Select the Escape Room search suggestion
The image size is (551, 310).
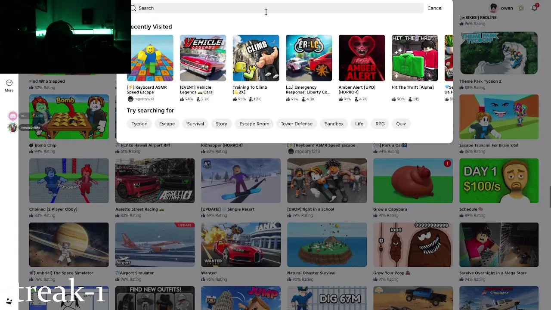click(x=254, y=124)
